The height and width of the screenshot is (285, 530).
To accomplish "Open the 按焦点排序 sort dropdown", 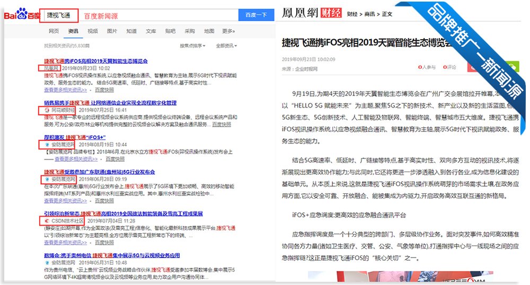I will (192, 46).
